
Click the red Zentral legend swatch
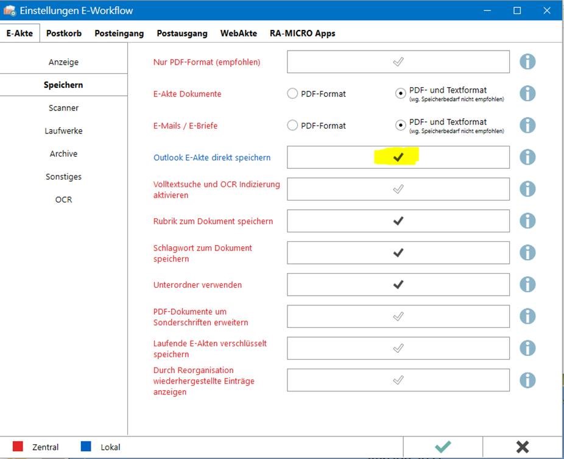pos(18,446)
